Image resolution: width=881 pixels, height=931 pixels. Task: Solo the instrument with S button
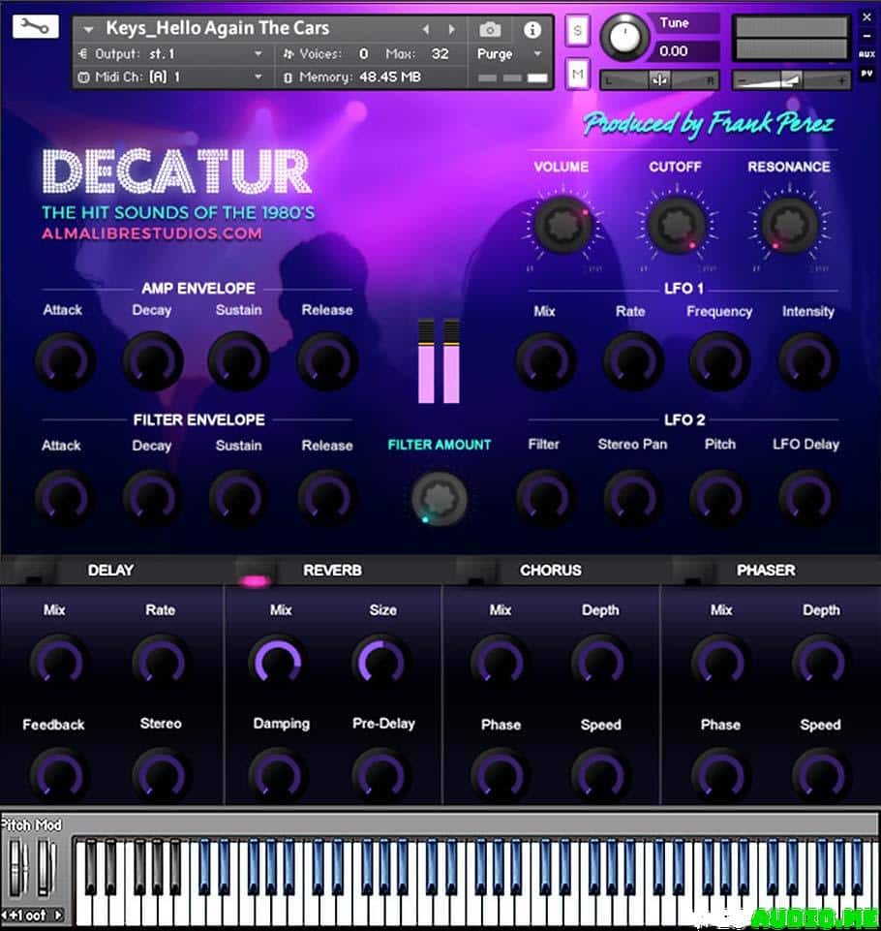pos(578,31)
